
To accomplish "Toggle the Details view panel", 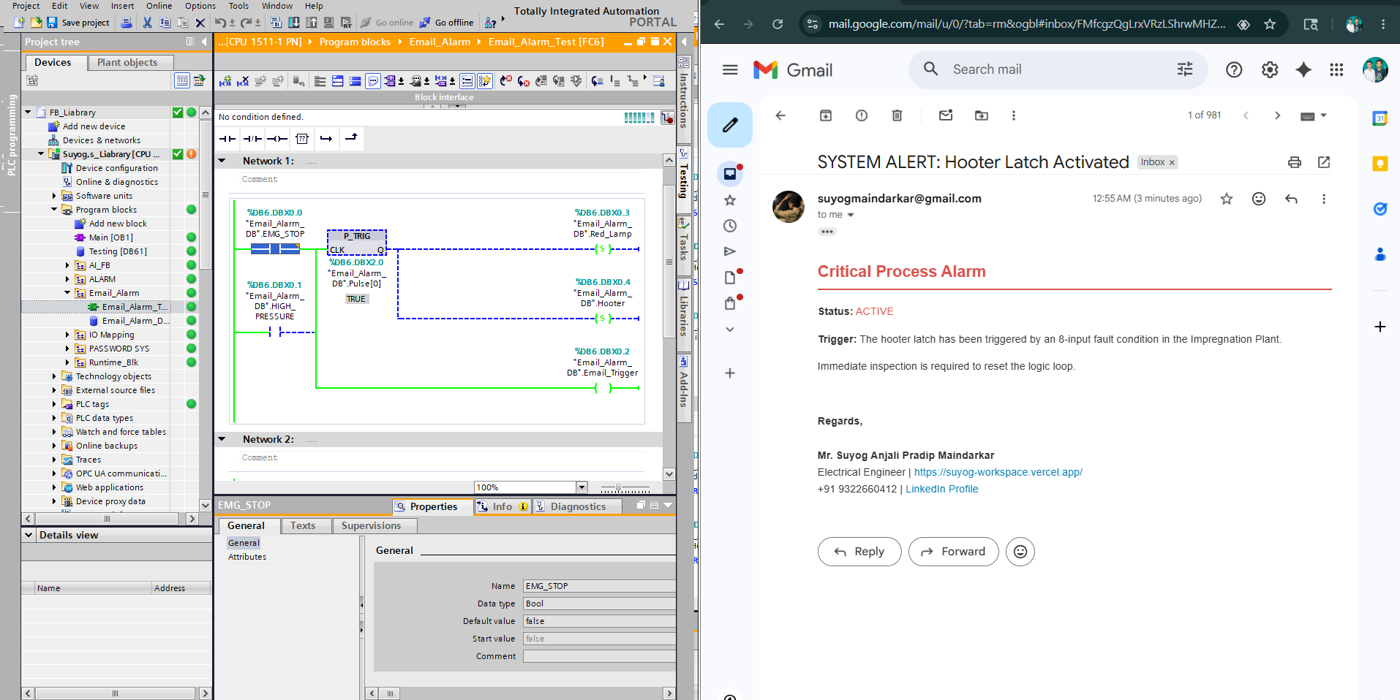I will click(29, 535).
